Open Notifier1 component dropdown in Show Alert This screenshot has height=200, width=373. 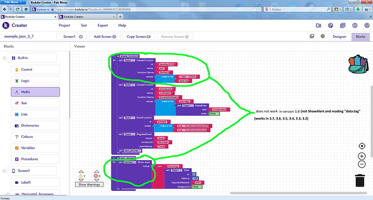(x=130, y=162)
